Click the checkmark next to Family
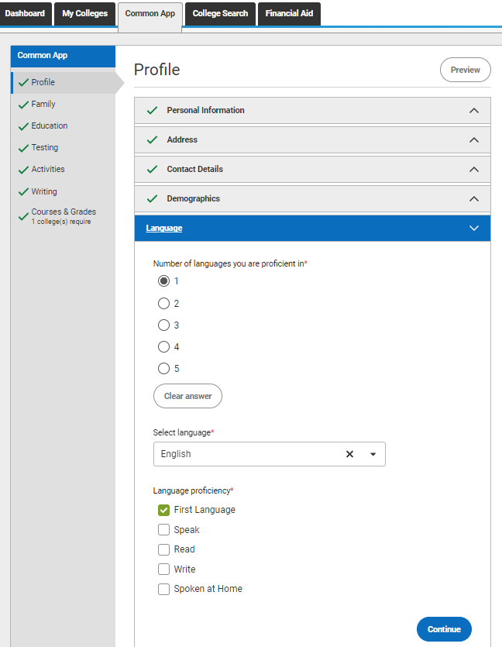Image resolution: width=502 pixels, height=647 pixels. 23,105
